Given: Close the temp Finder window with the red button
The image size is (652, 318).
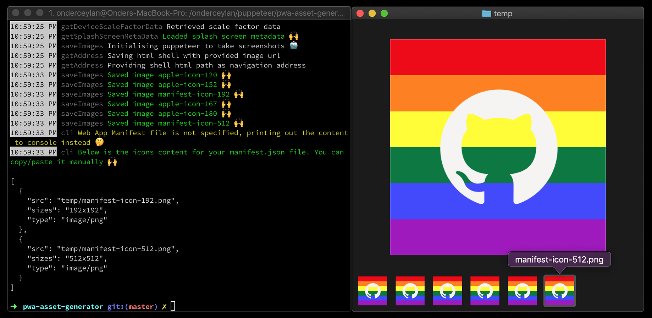Looking at the screenshot, I should [360, 13].
